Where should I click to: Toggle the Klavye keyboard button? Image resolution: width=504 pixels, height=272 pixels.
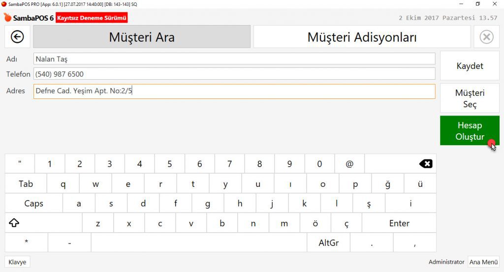tap(17, 262)
